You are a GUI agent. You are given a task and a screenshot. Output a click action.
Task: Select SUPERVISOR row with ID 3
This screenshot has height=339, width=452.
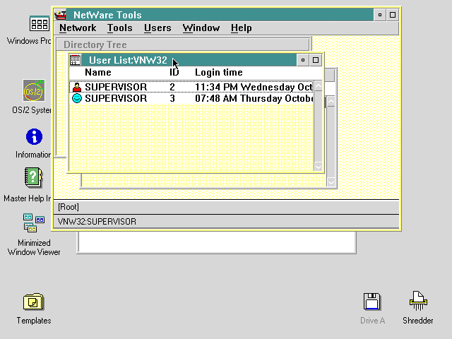pyautogui.click(x=191, y=98)
